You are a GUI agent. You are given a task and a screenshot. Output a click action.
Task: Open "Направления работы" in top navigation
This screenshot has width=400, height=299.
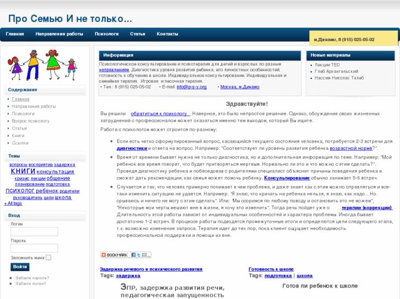[x=59, y=34]
